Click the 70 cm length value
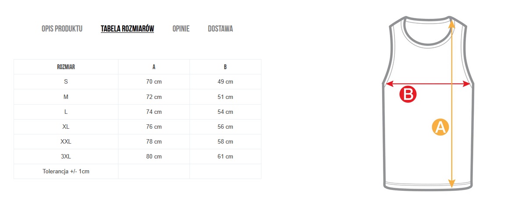 154,82
